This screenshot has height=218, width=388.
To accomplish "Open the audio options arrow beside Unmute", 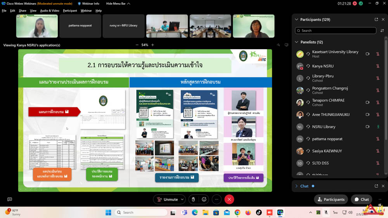I will [x=182, y=199].
